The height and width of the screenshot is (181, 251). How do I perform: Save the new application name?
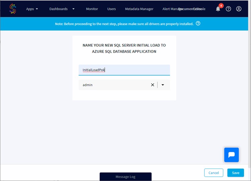(x=236, y=173)
